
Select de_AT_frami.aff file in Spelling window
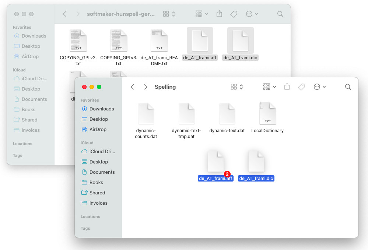(216, 162)
